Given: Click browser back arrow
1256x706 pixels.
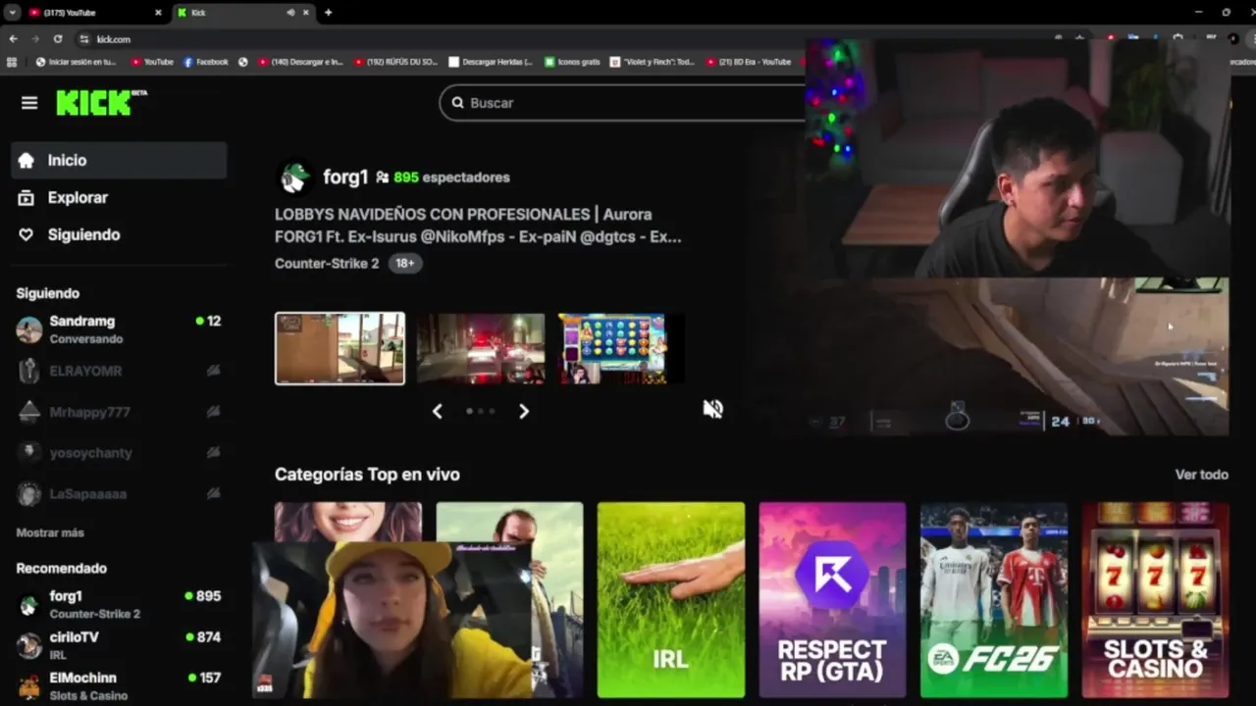Looking at the screenshot, I should [13, 39].
